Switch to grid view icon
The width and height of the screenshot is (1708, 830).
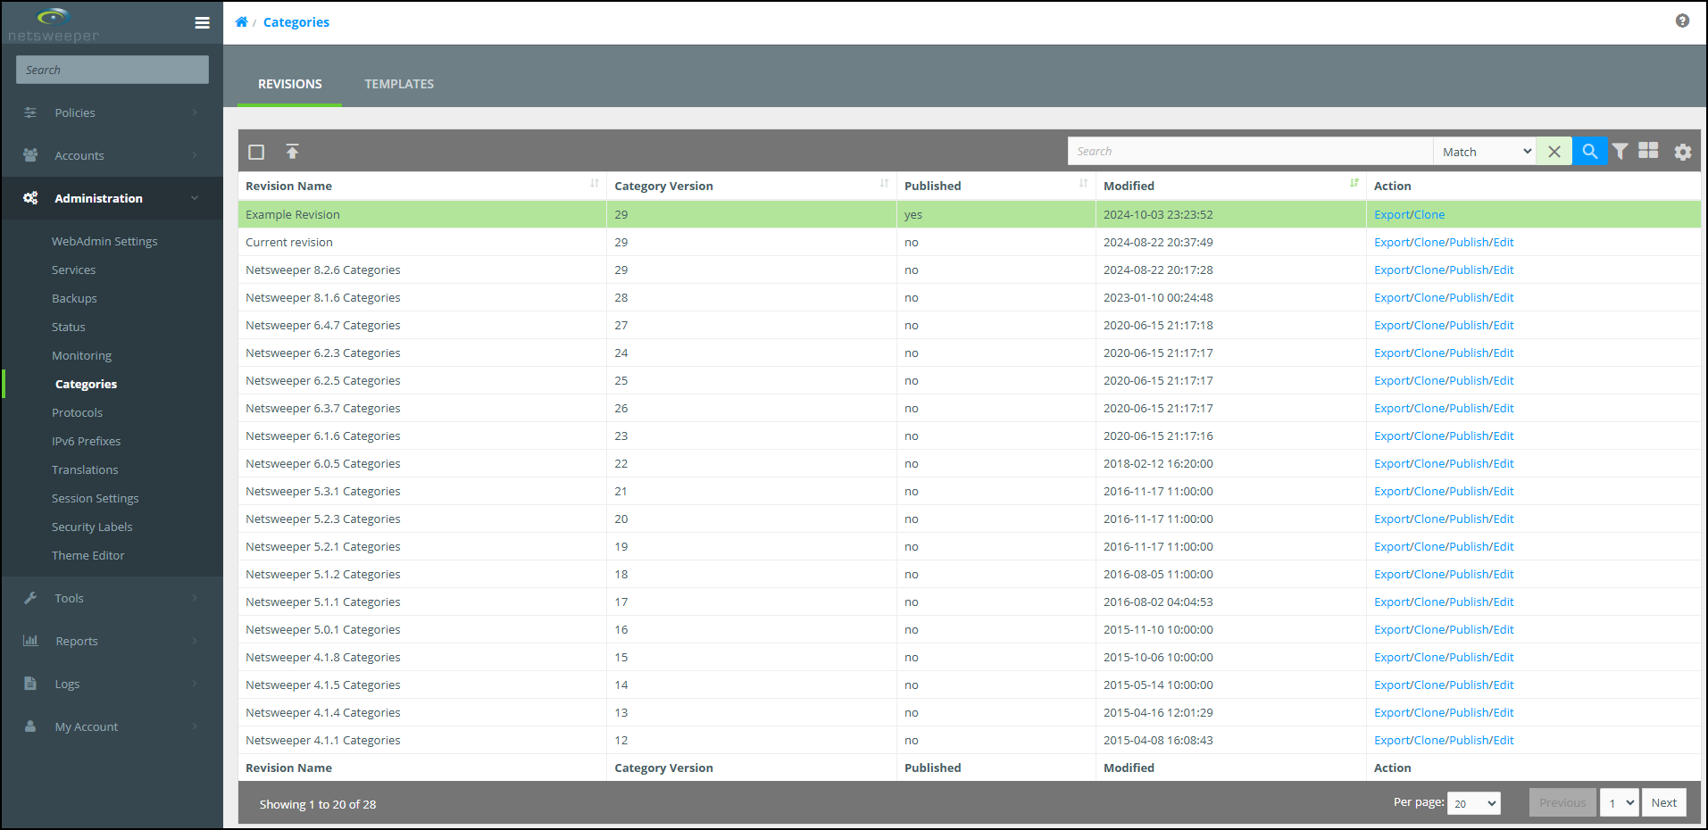point(1648,151)
